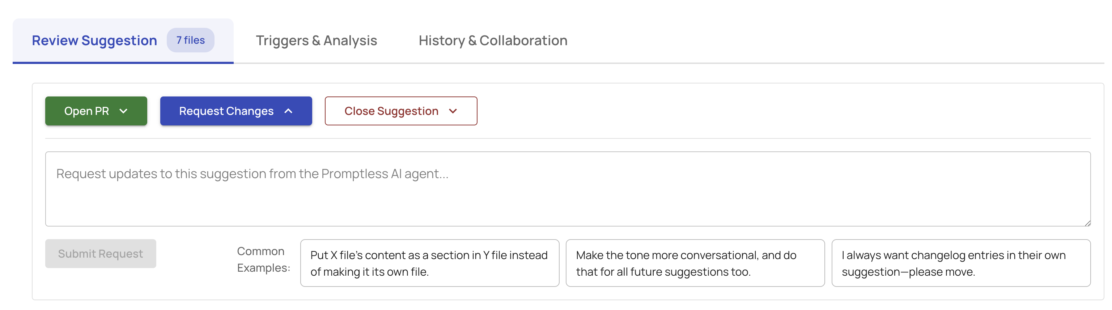Click the down chevron on Open PR
This screenshot has width=1112, height=310.
[x=123, y=111]
